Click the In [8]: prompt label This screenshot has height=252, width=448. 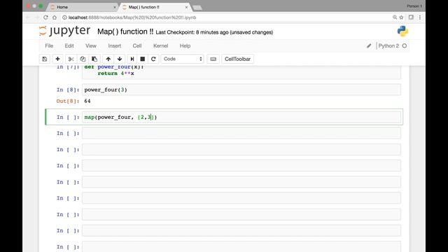pos(68,90)
